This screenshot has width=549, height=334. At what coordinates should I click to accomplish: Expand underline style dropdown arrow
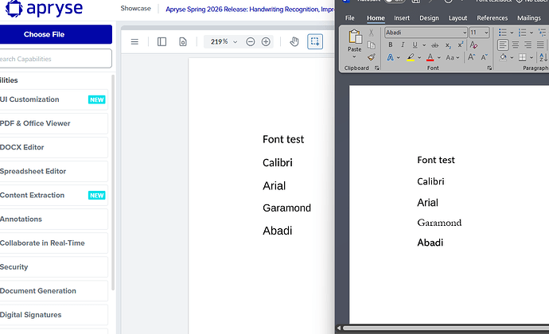coord(424,45)
